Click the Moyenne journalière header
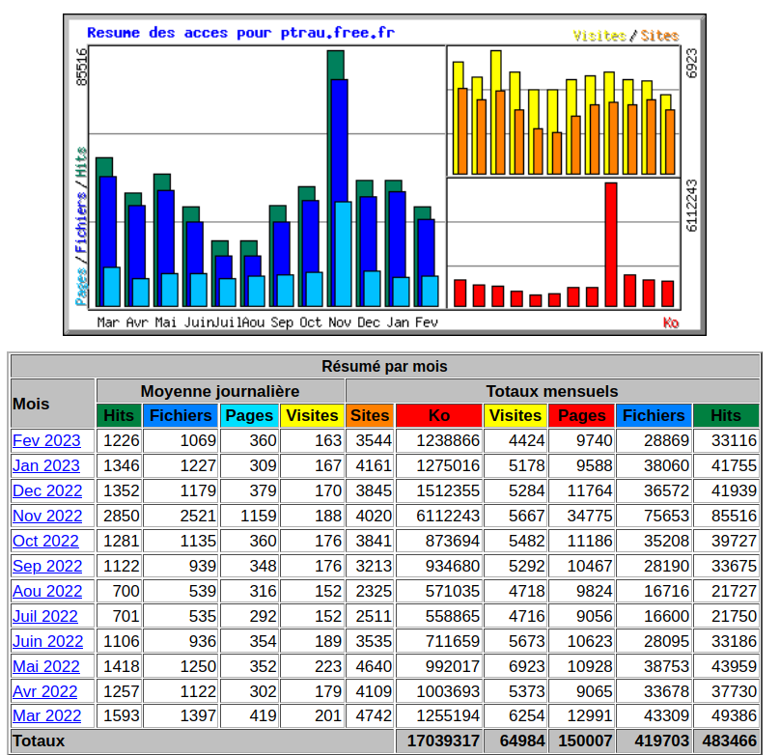 (220, 391)
